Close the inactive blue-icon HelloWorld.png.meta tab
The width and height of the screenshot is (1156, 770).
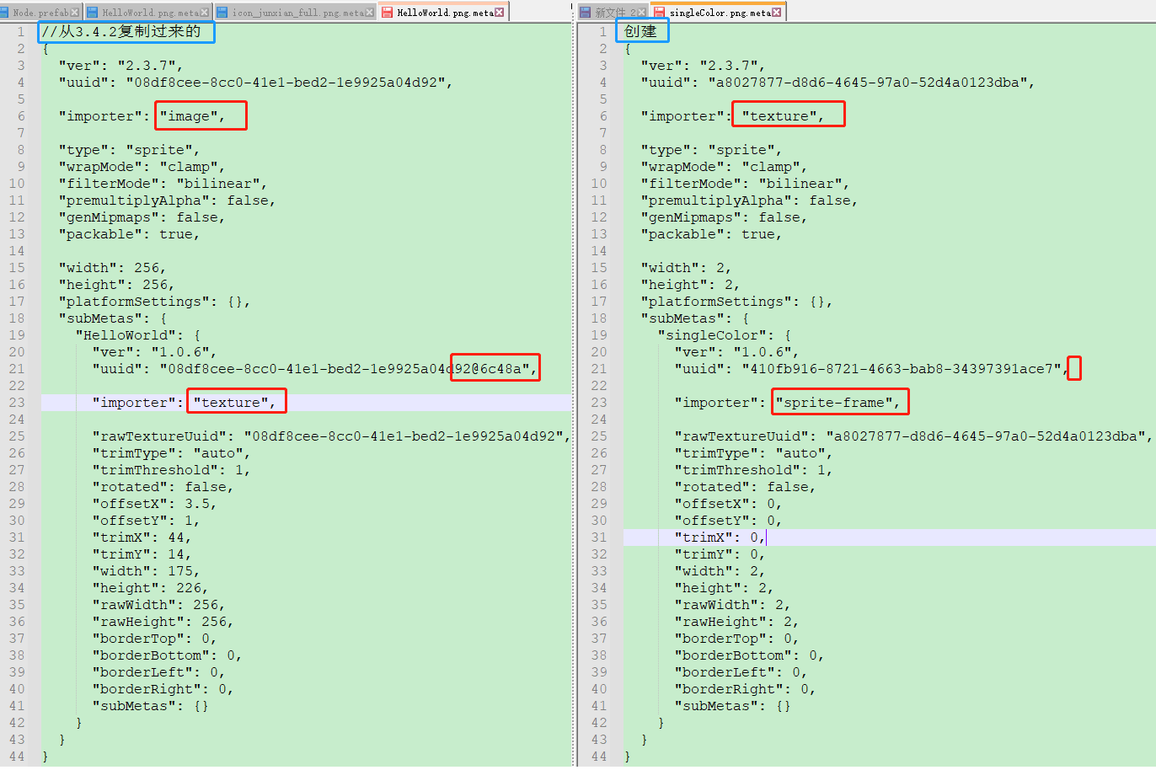coord(204,13)
